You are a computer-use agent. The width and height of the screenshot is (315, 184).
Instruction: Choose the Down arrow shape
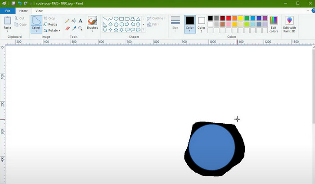point(105,30)
